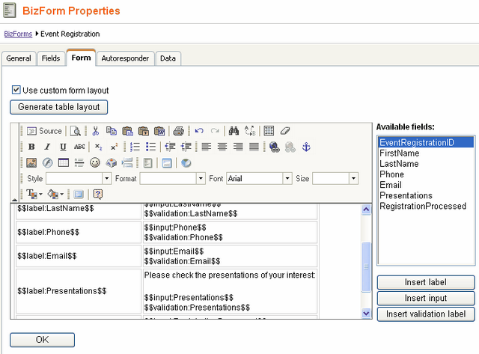
Task: Toggle Subscript formatting
Action: pos(98,147)
